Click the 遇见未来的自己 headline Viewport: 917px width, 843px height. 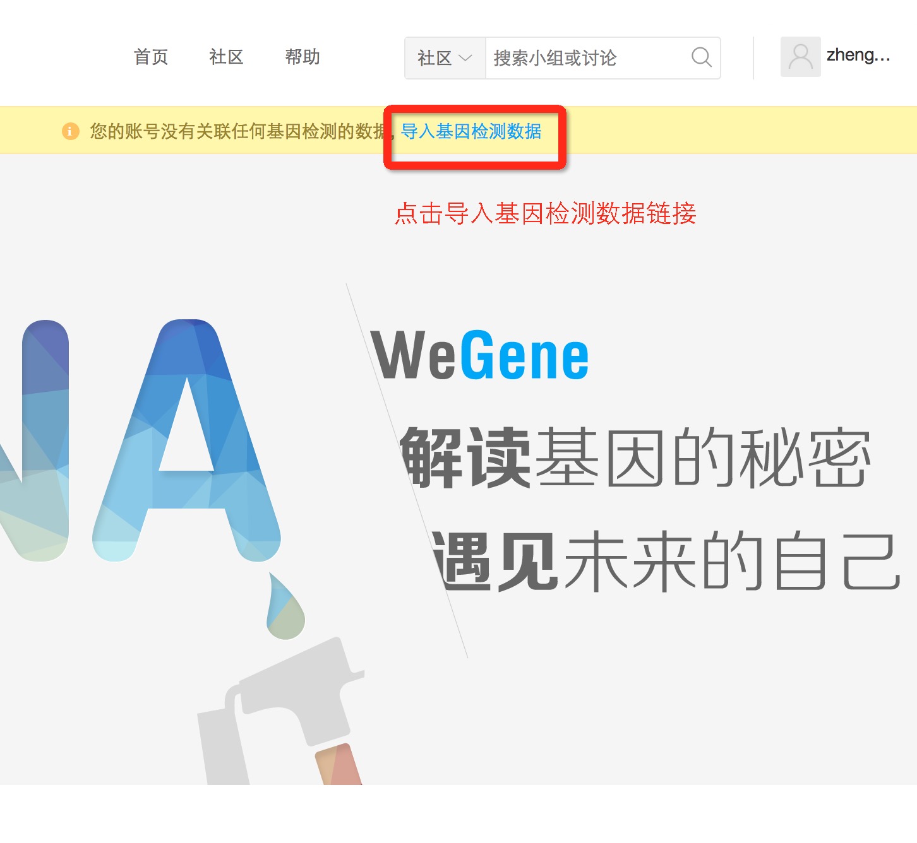(666, 561)
